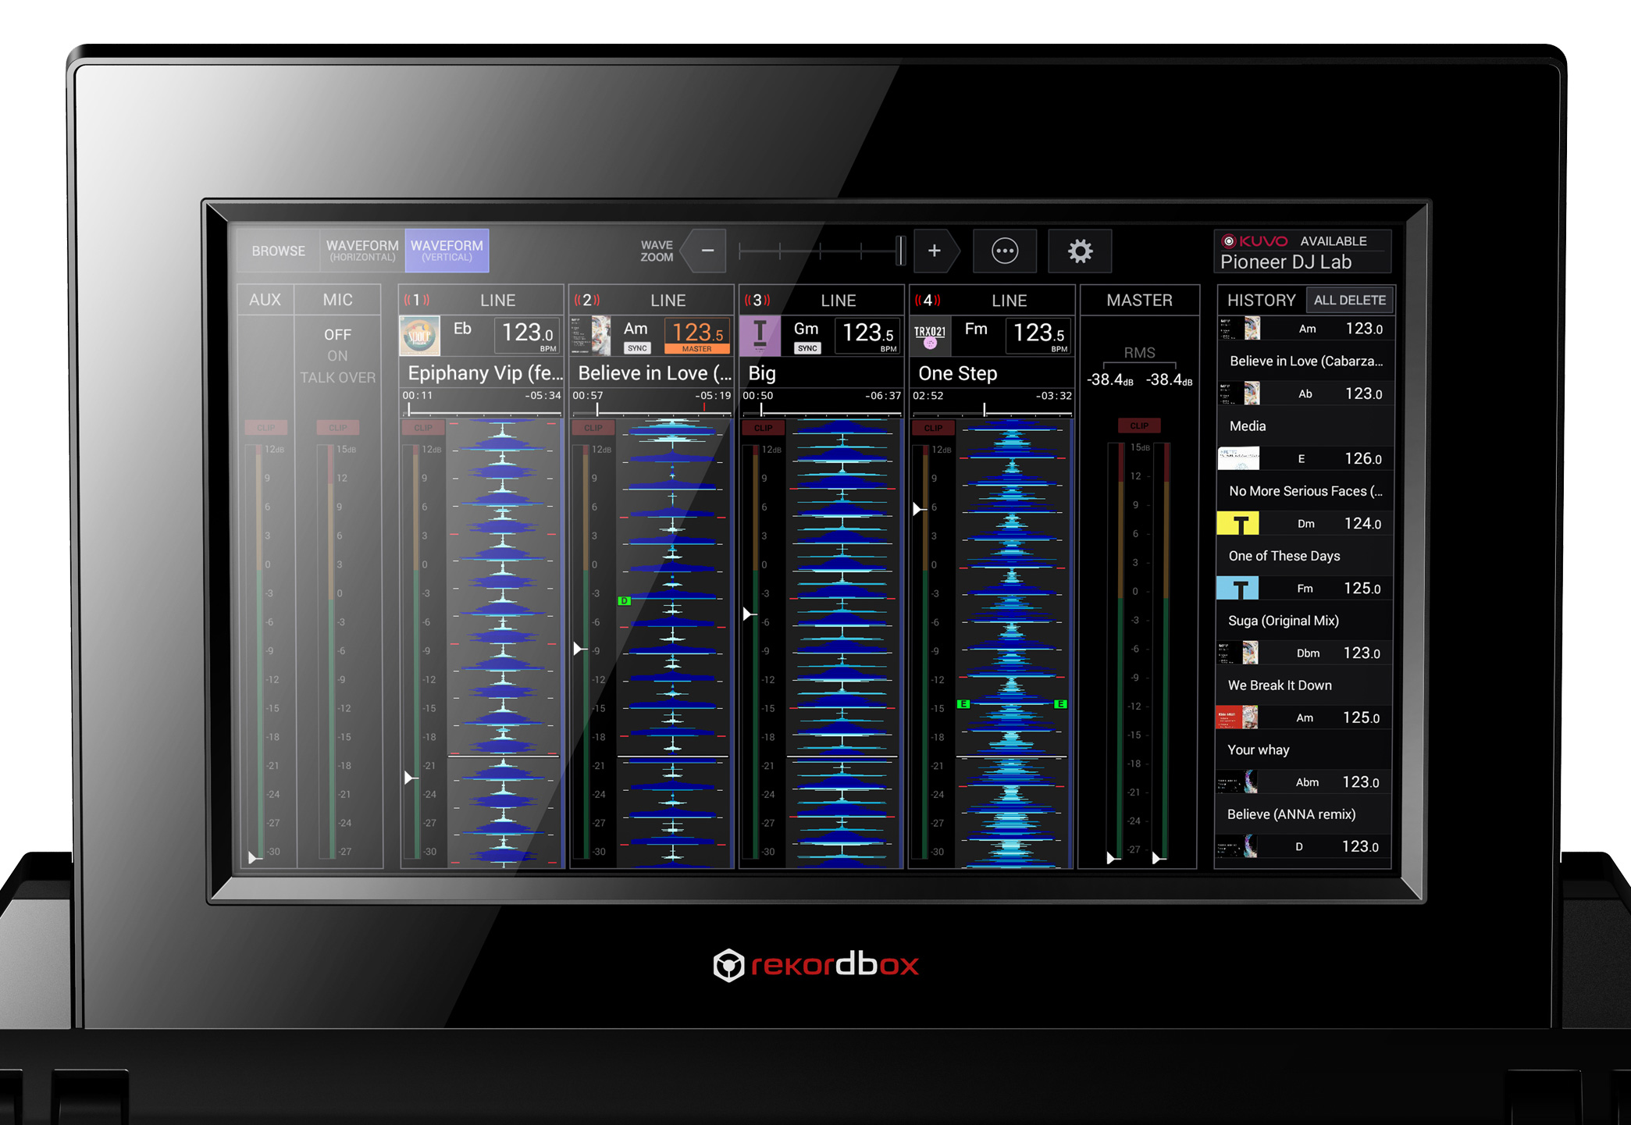Screen dimensions: 1631x1125
Task: Click the MASTER channel header
Action: 1139,300
